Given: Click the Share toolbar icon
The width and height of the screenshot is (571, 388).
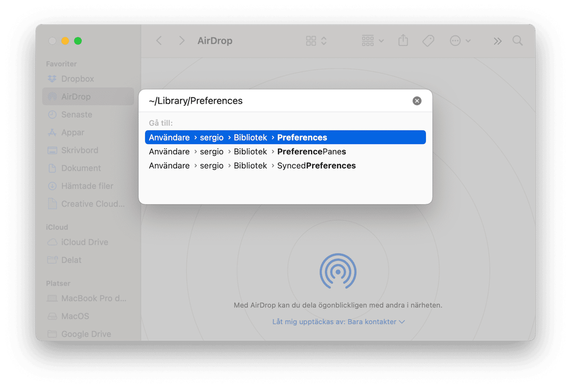Looking at the screenshot, I should [403, 41].
